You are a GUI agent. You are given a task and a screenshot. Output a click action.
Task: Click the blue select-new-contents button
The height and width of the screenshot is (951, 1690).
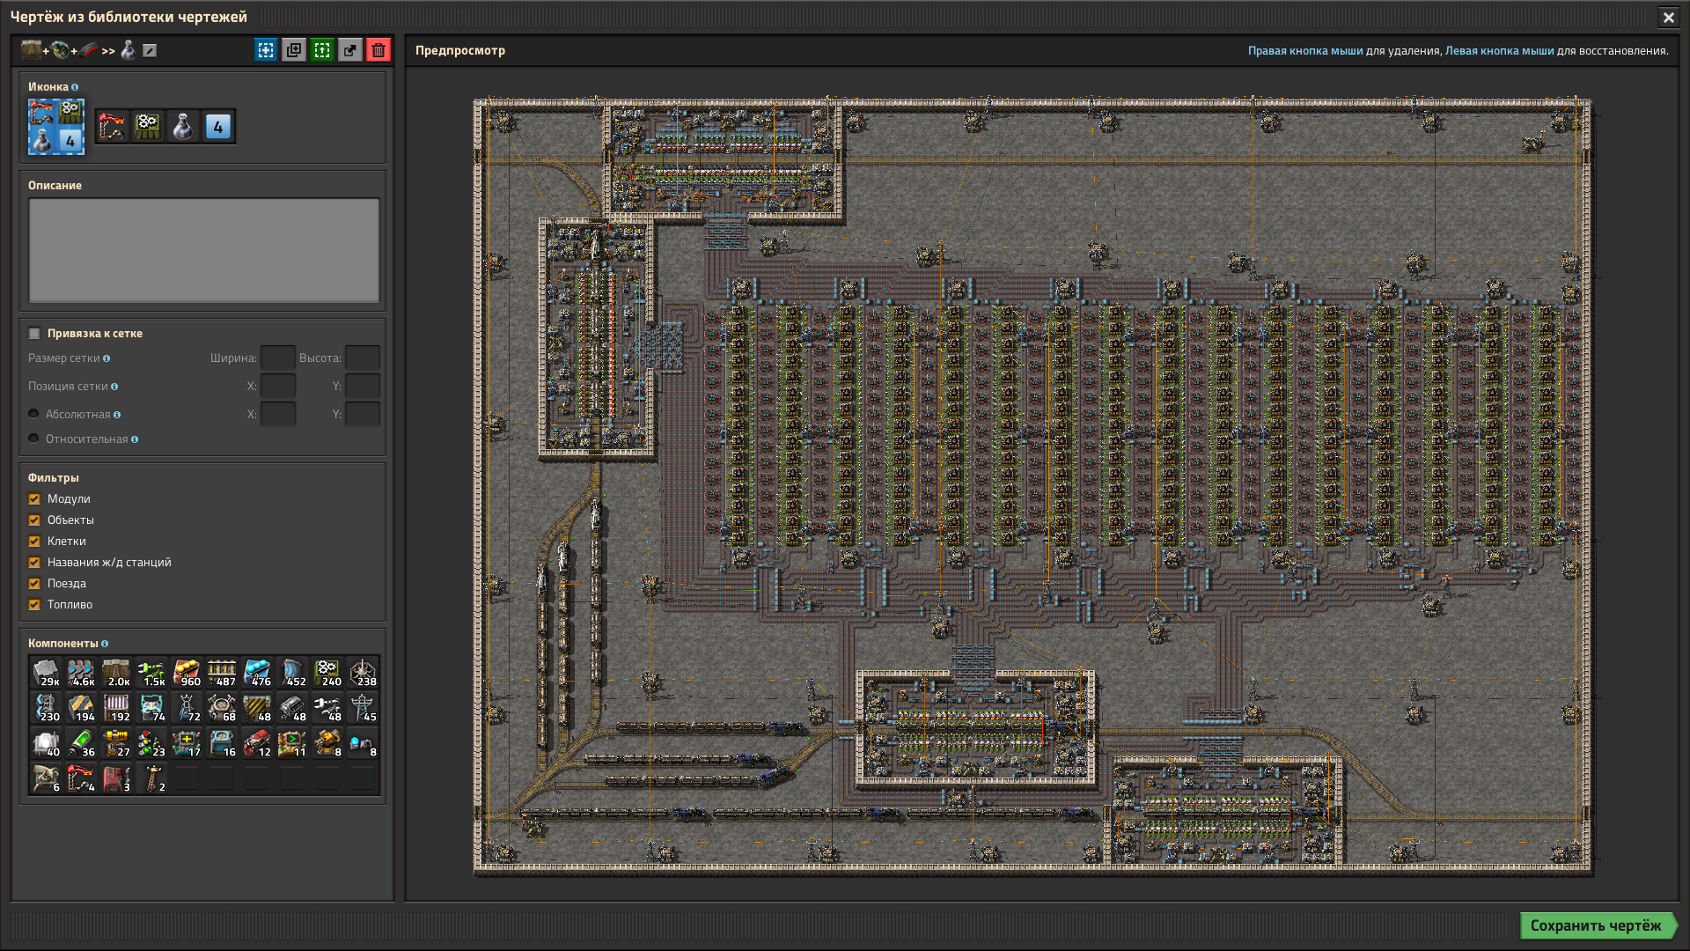[266, 50]
